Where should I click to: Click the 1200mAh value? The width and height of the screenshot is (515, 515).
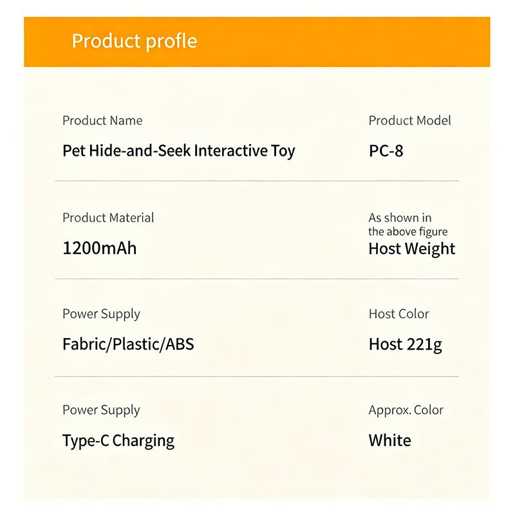[100, 248]
